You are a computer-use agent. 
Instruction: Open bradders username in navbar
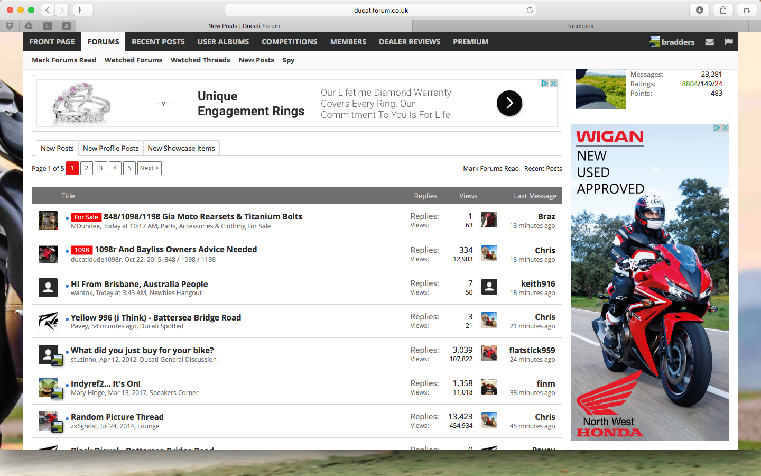tap(678, 42)
